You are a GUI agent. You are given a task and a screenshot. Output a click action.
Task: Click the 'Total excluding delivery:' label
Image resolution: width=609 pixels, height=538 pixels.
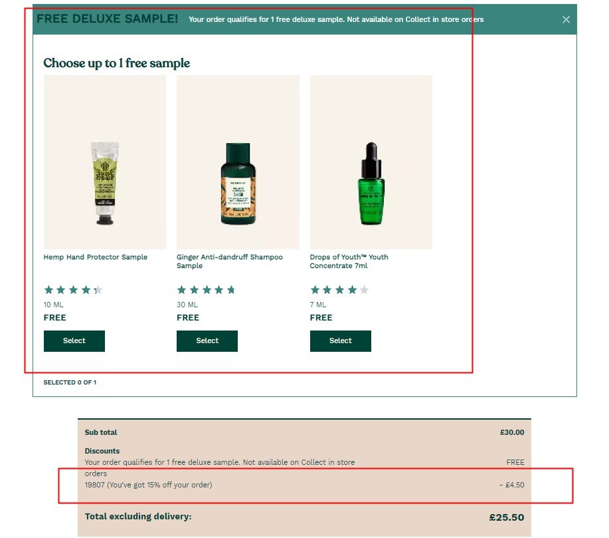click(138, 517)
